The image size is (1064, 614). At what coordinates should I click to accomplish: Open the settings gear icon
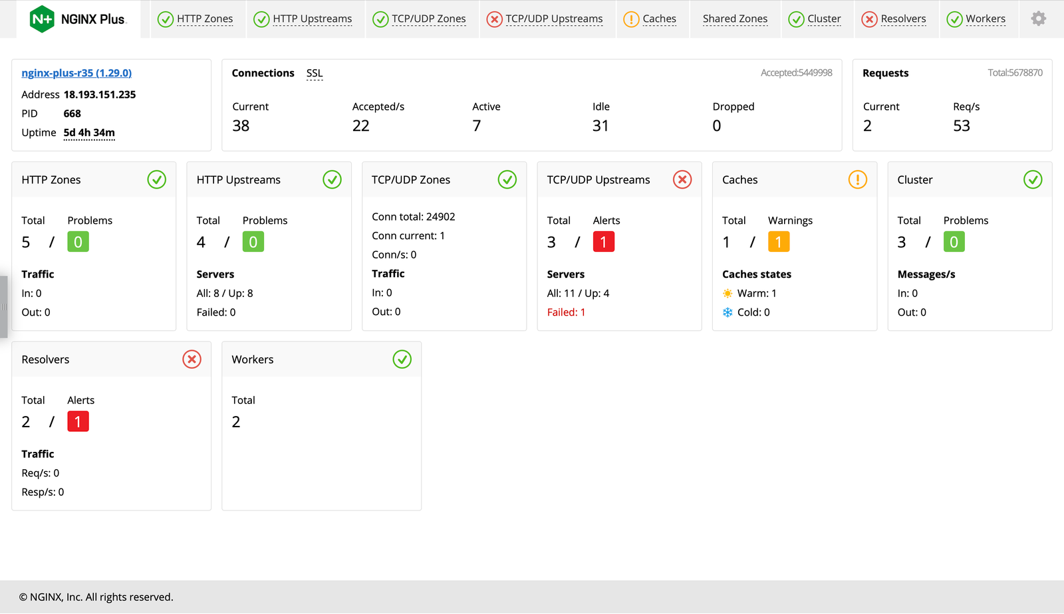coord(1038,19)
